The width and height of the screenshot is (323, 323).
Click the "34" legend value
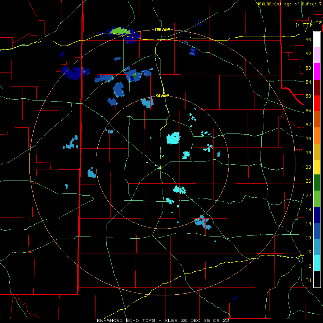click(x=308, y=153)
